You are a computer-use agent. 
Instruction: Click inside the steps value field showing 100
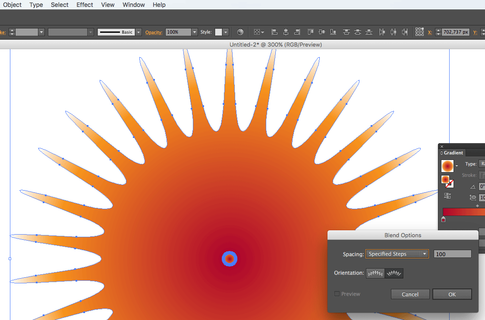[452, 254]
